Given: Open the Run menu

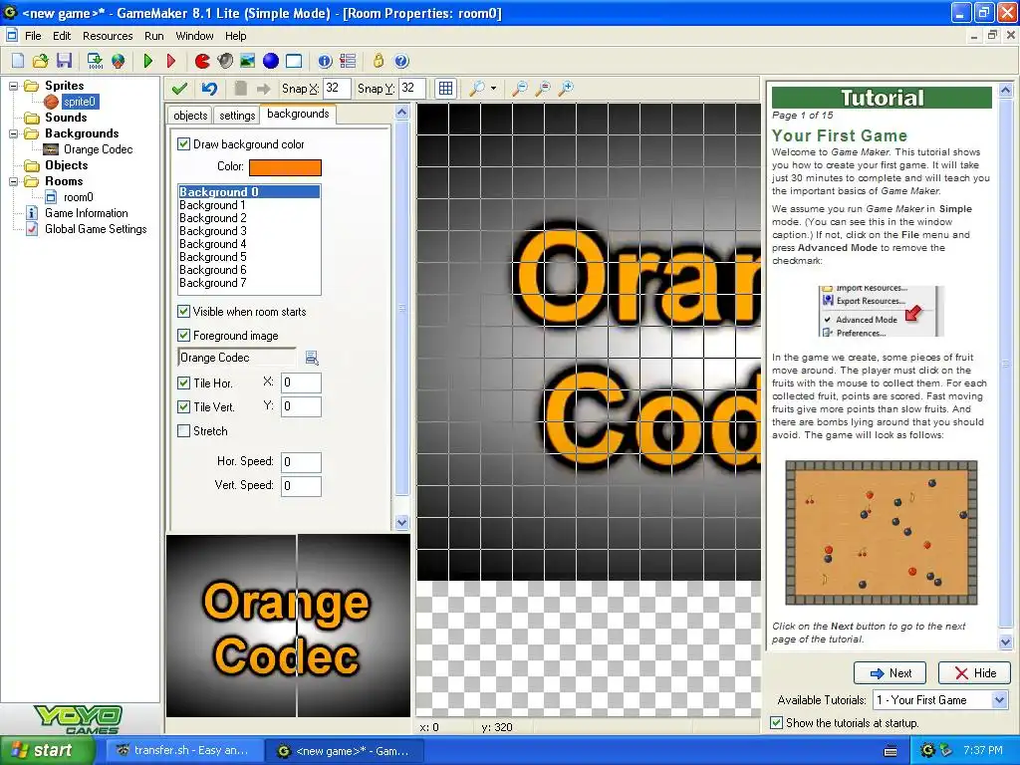Looking at the screenshot, I should point(154,36).
